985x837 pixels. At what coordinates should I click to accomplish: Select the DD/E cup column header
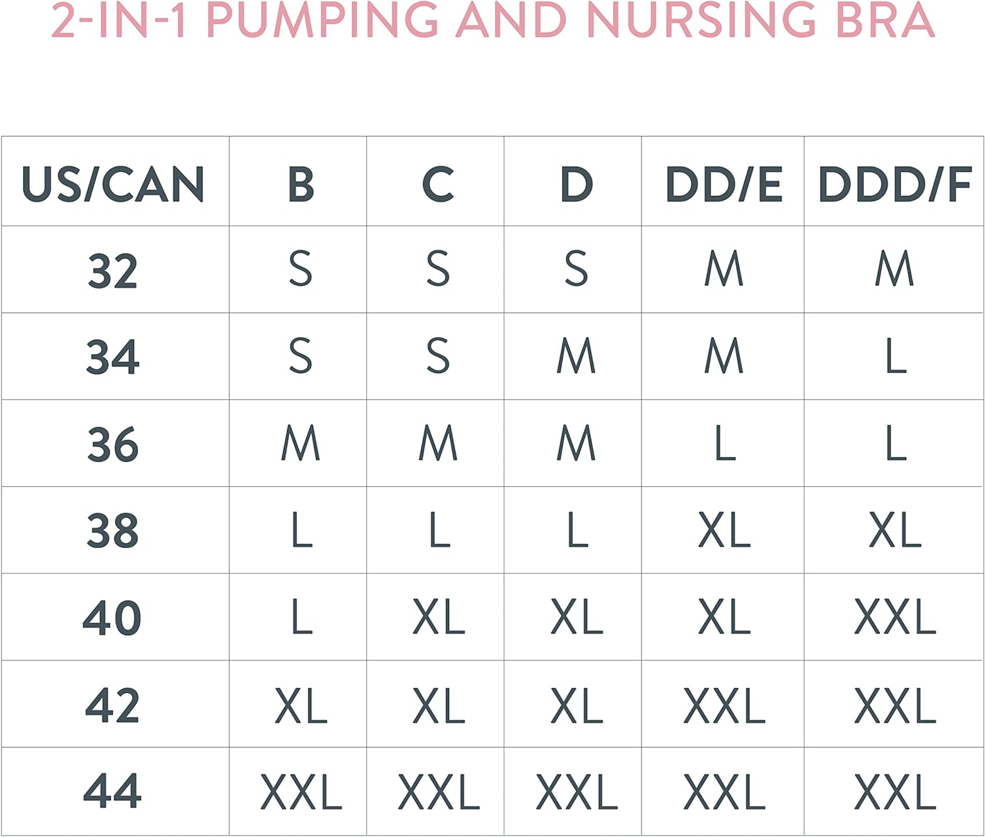[724, 184]
